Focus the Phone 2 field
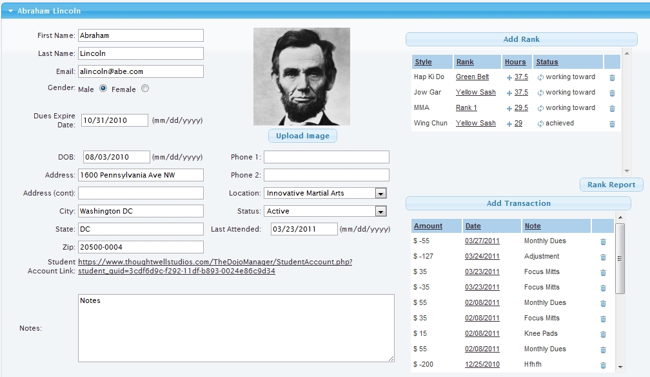The width and height of the screenshot is (650, 377). (327, 175)
